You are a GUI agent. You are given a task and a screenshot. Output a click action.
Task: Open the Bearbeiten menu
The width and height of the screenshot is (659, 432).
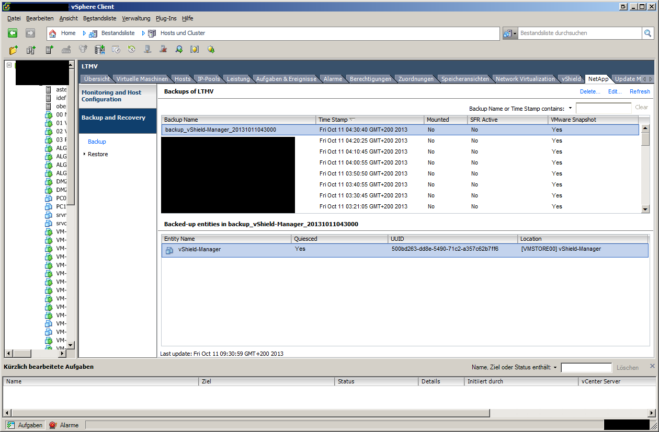point(40,18)
